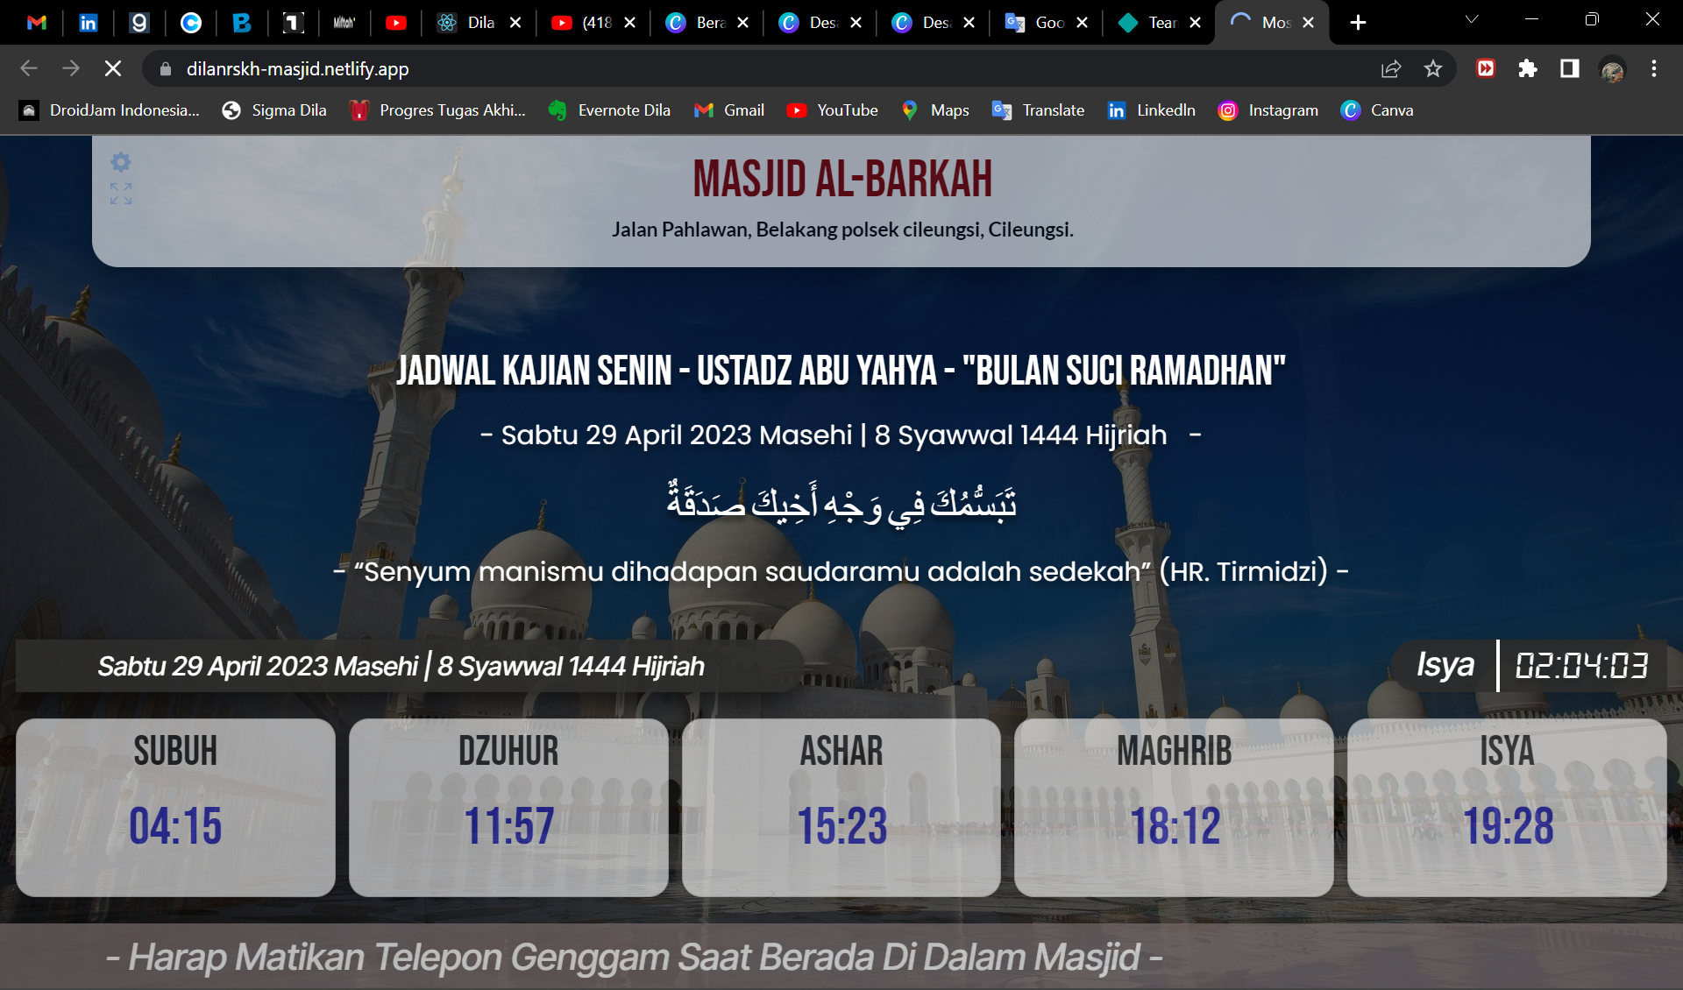Image resolution: width=1683 pixels, height=990 pixels.
Task: Open the Canva bookmark
Action: coord(1377,110)
